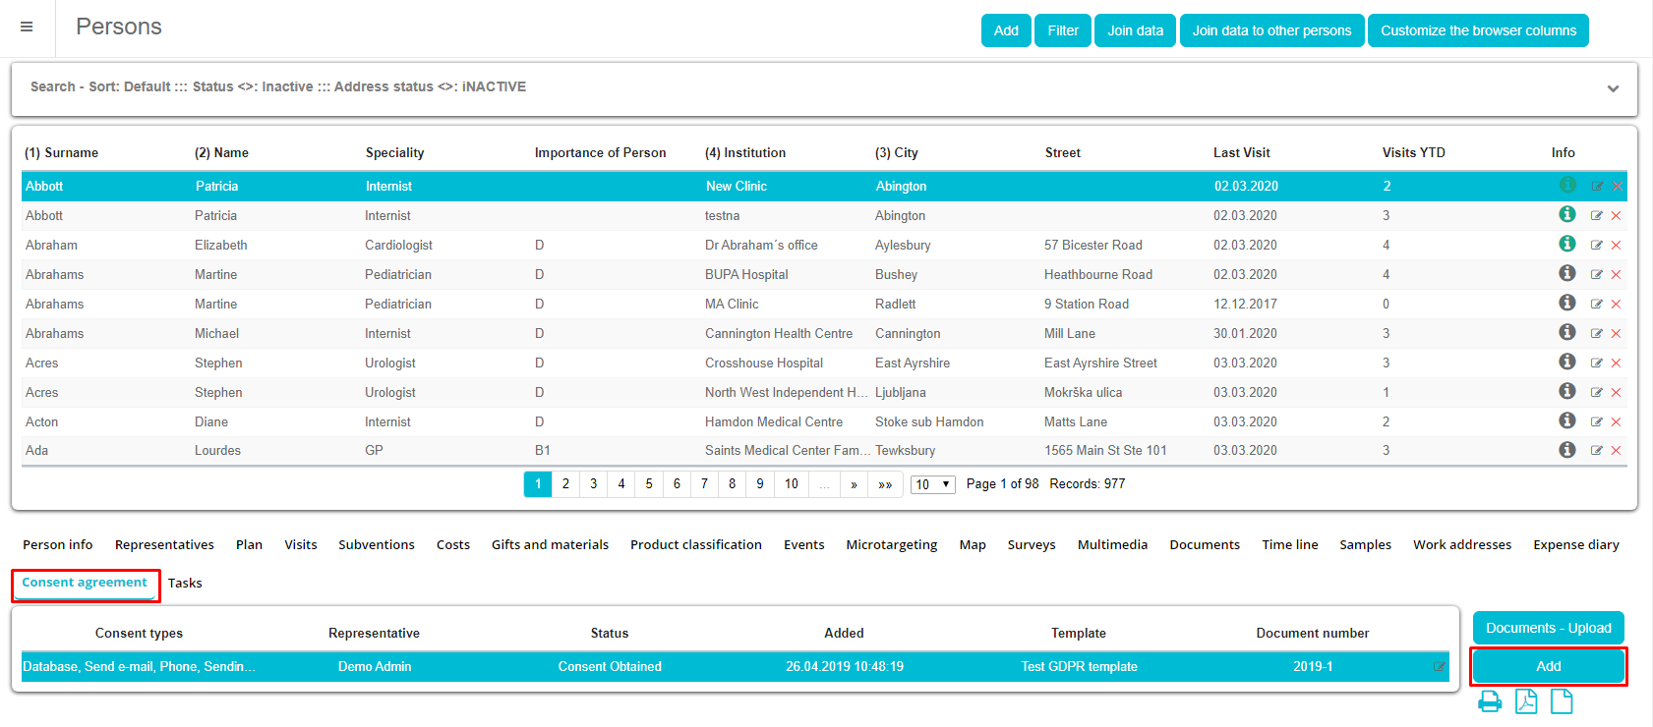Click the blank document icon next to PDF
The image size is (1653, 727).
(x=1562, y=701)
